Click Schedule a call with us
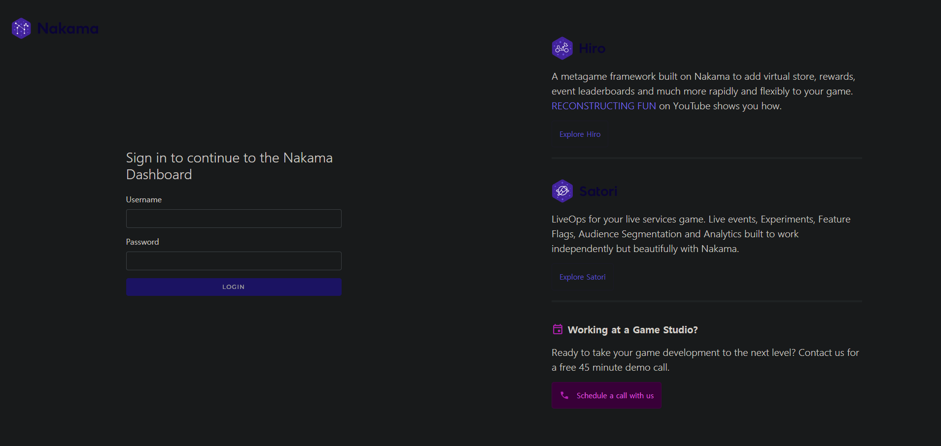 (x=606, y=395)
